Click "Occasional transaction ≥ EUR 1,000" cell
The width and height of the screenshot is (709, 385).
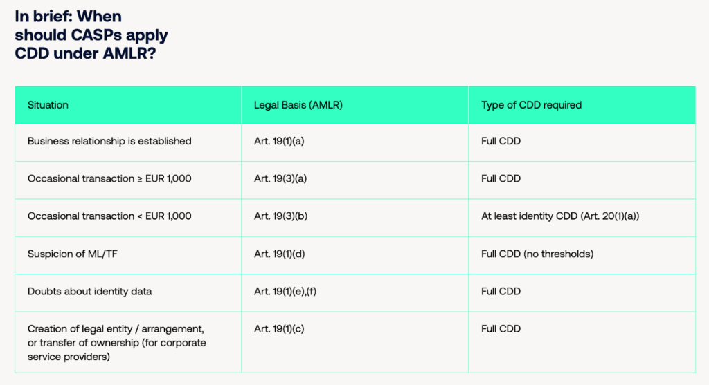click(109, 178)
